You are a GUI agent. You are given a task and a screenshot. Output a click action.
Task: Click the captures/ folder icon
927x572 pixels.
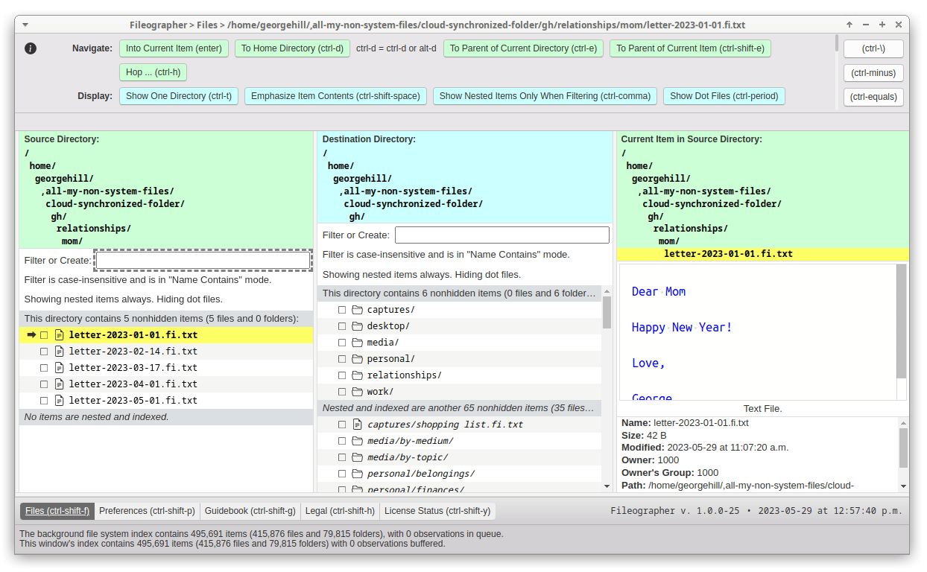357,310
